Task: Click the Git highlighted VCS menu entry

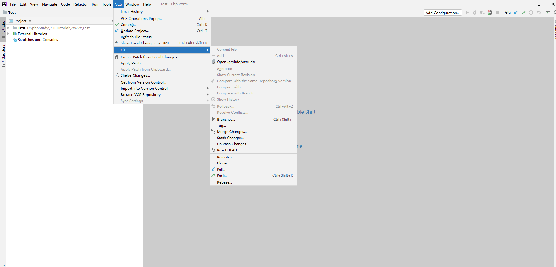Action: 162,50
